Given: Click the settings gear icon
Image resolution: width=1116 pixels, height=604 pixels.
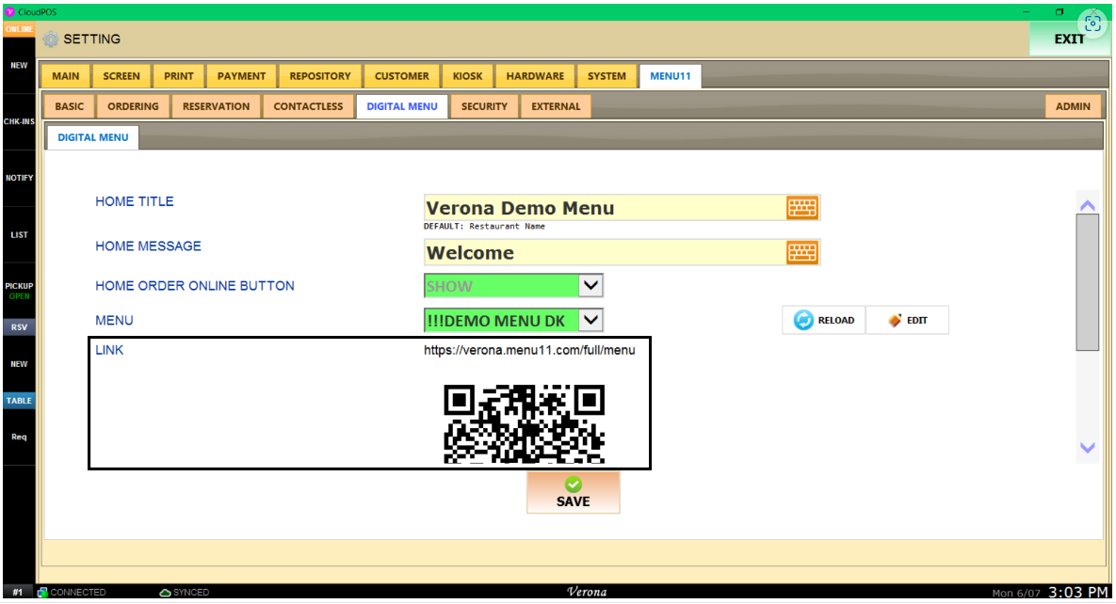Looking at the screenshot, I should 50,40.
